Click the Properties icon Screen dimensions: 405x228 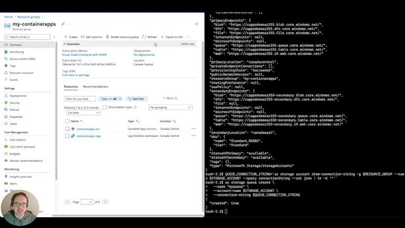tap(6, 117)
